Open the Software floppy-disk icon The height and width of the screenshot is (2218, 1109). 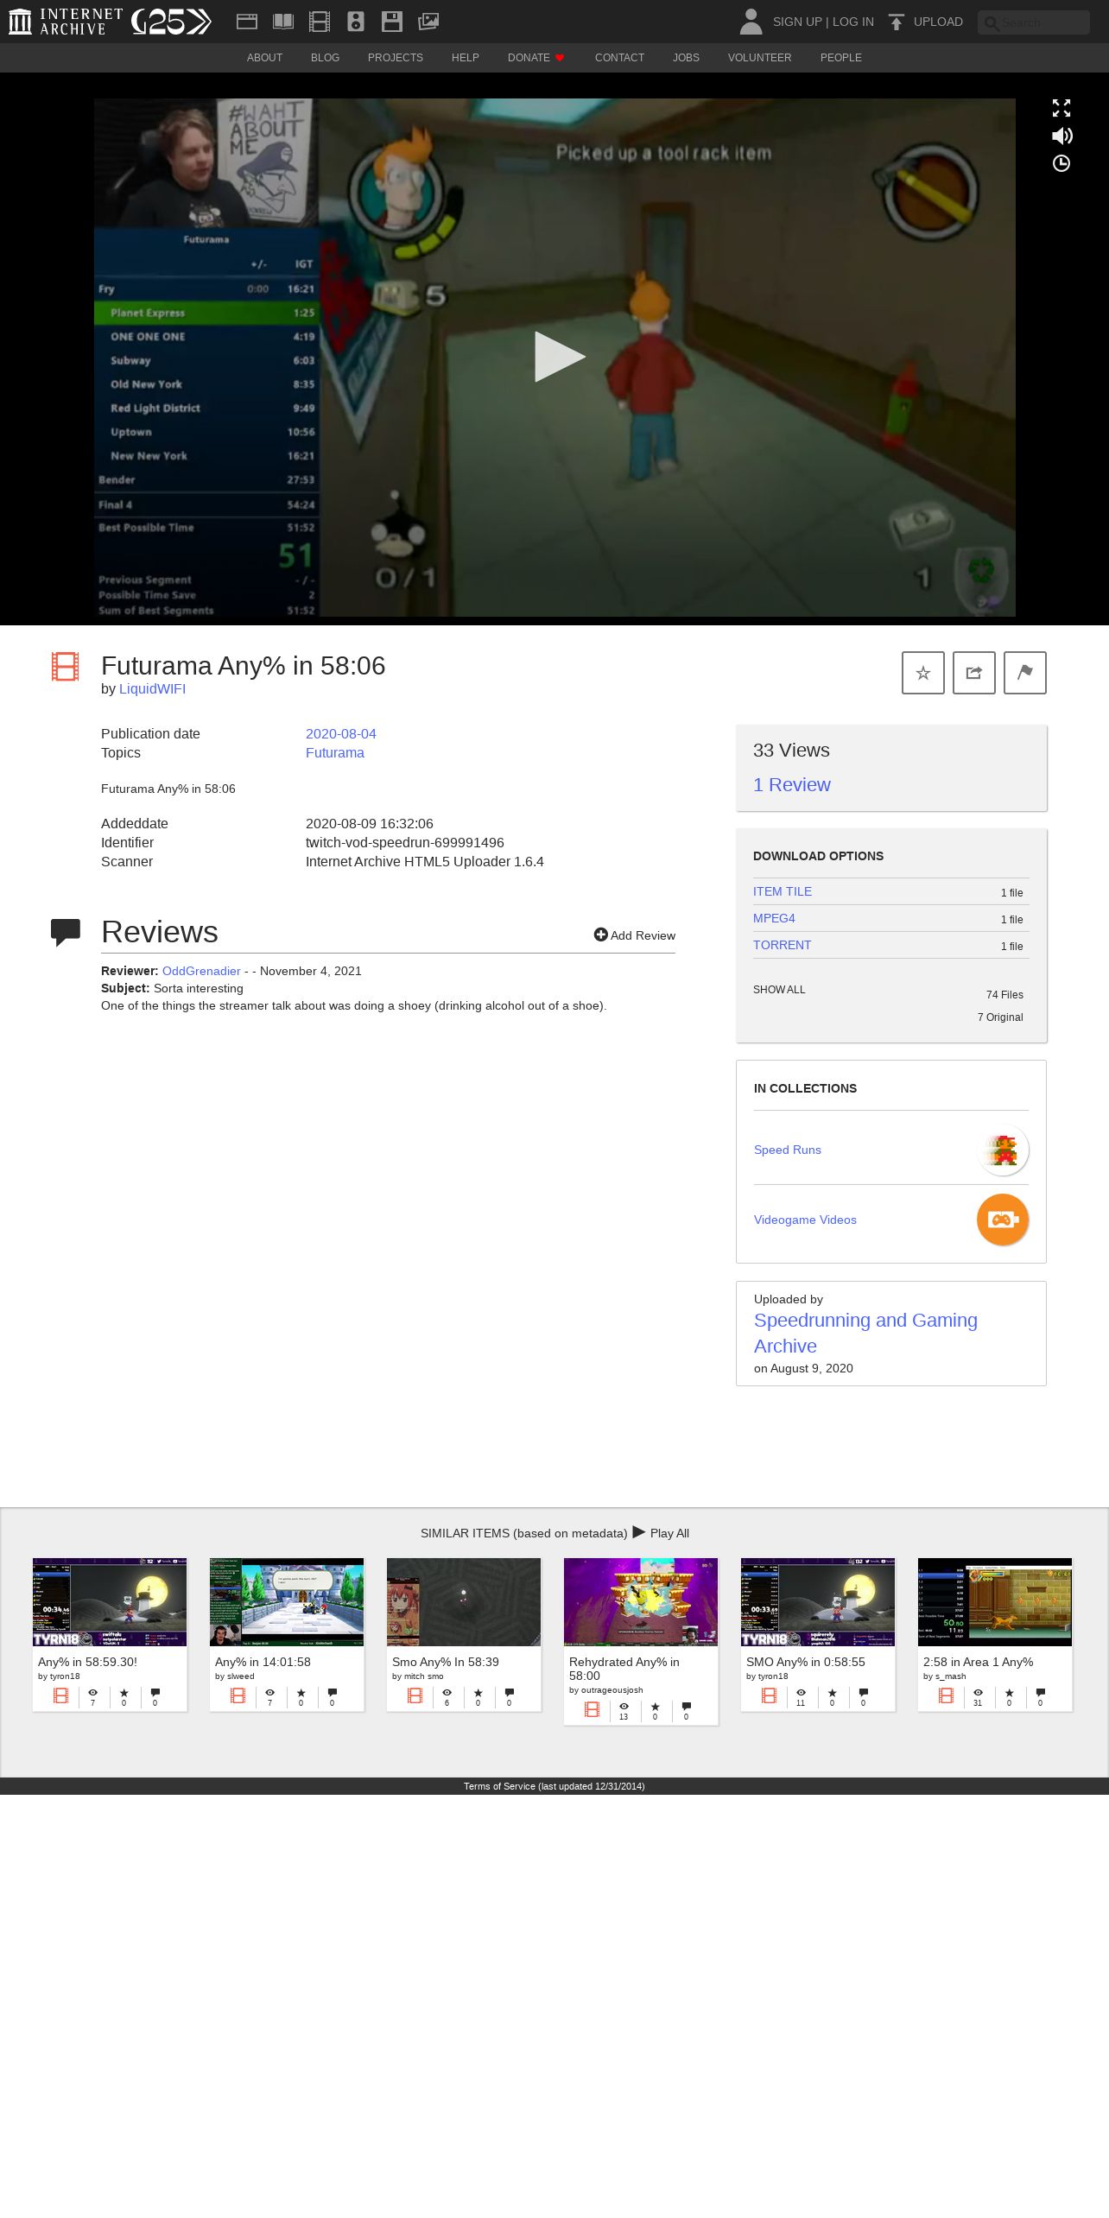392,22
